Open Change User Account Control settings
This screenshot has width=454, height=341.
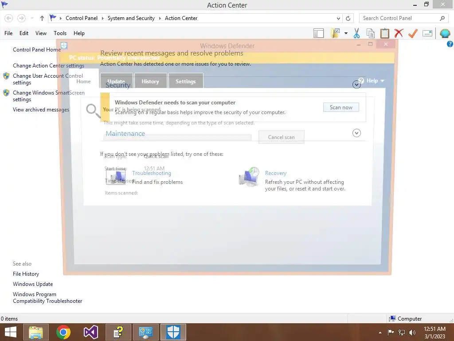tap(48, 79)
